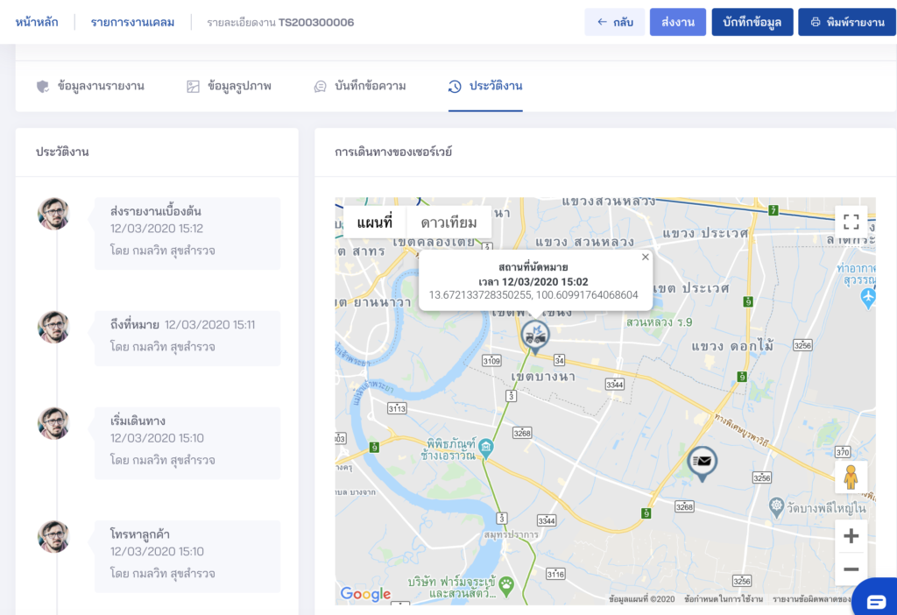Toggle map fullscreen view
This screenshot has height=615, width=897.
pos(851,222)
